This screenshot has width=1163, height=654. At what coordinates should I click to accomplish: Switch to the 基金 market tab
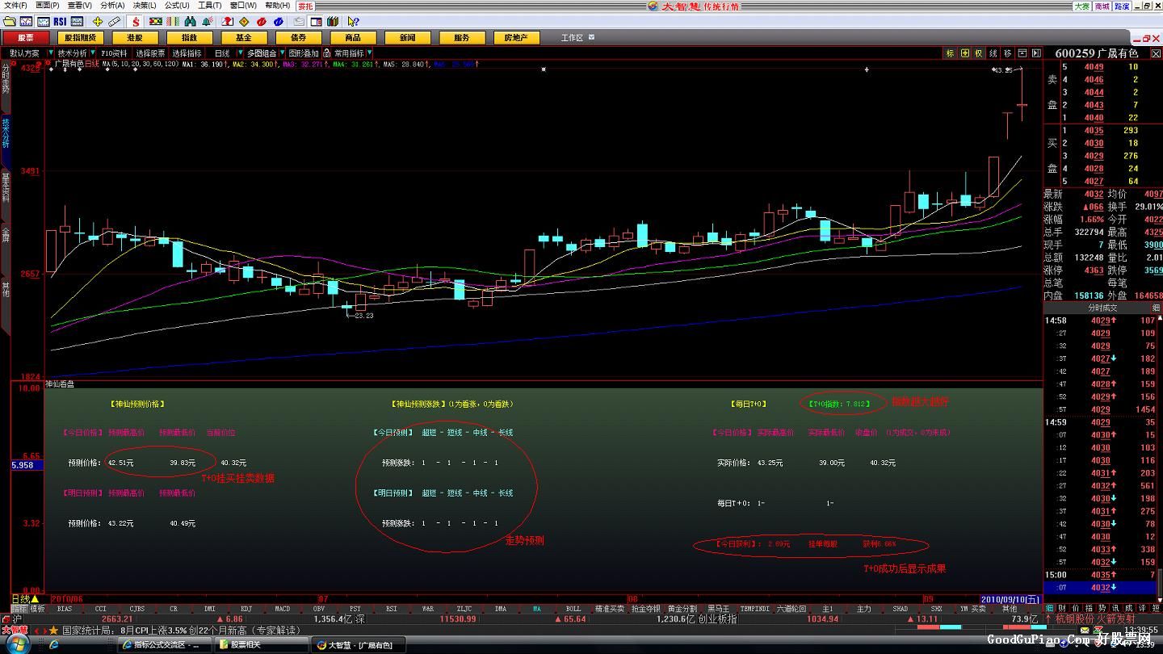tap(244, 37)
